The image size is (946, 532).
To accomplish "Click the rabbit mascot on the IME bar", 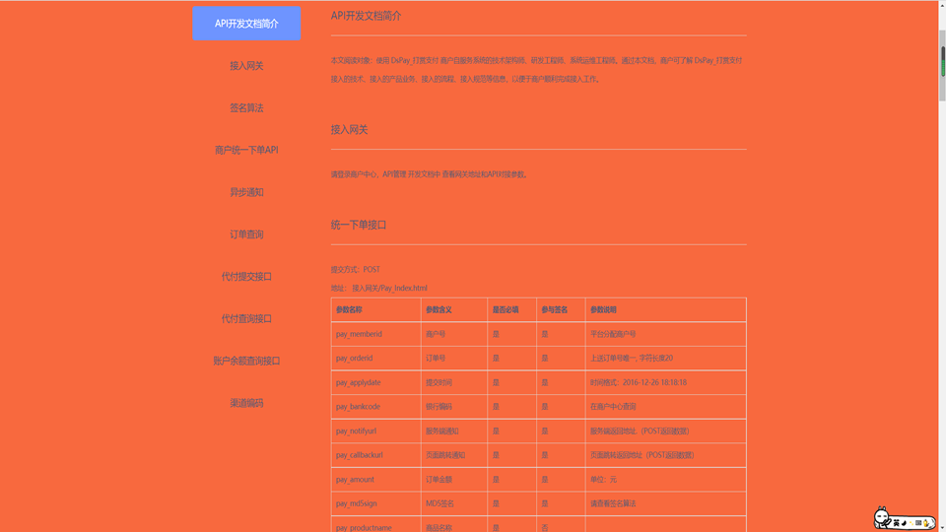I will (882, 518).
